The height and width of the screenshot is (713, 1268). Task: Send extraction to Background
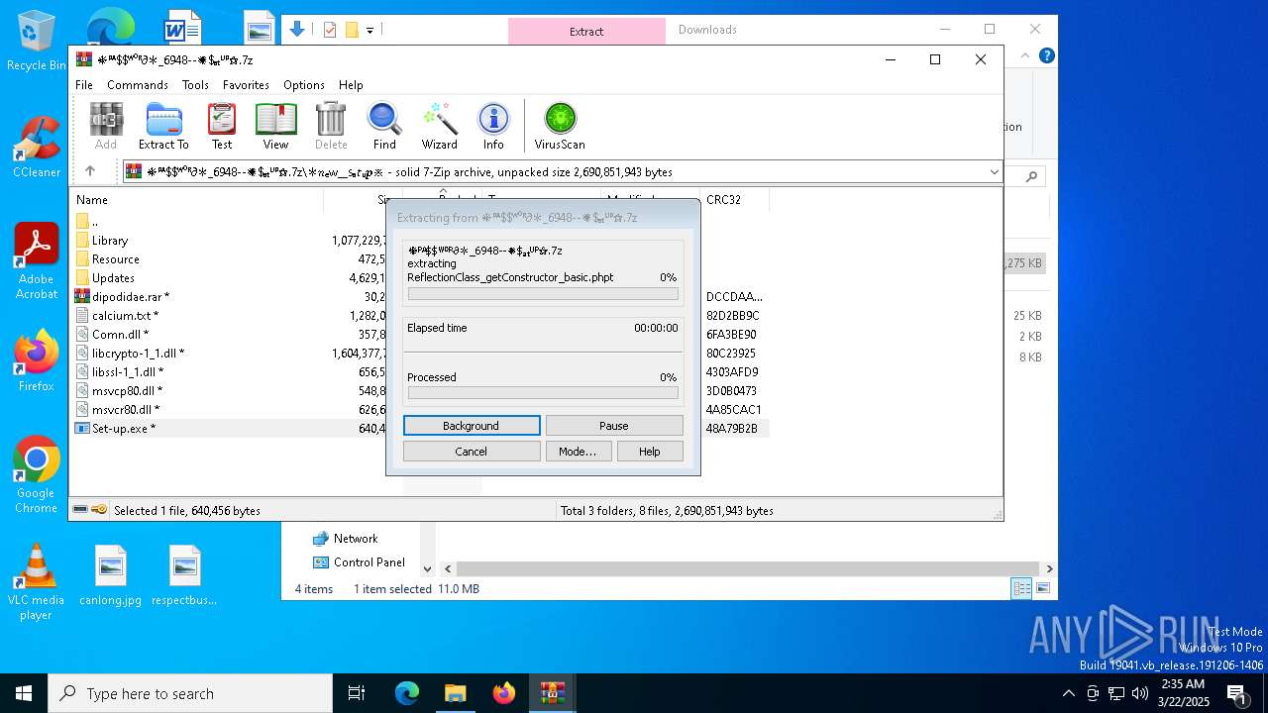(472, 426)
